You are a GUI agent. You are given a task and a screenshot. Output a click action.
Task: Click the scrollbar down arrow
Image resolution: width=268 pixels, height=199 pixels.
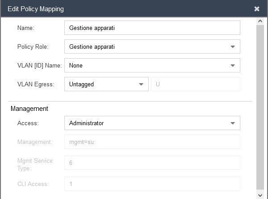(x=260, y=195)
